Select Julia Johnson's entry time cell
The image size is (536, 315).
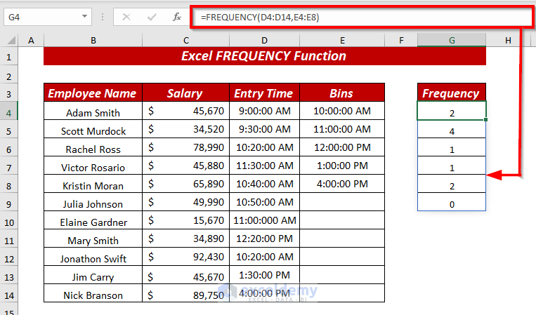[x=264, y=203]
